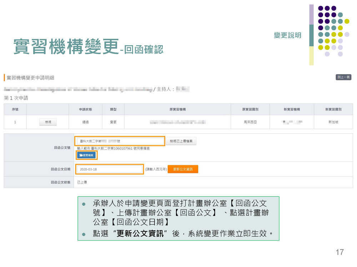357x267 pixels.
Task: Click the 馬來西亞 cell in the table
Action: (x=250, y=122)
